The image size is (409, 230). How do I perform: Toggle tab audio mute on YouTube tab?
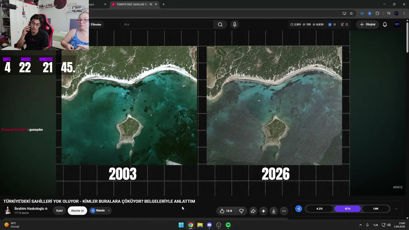click(x=151, y=4)
